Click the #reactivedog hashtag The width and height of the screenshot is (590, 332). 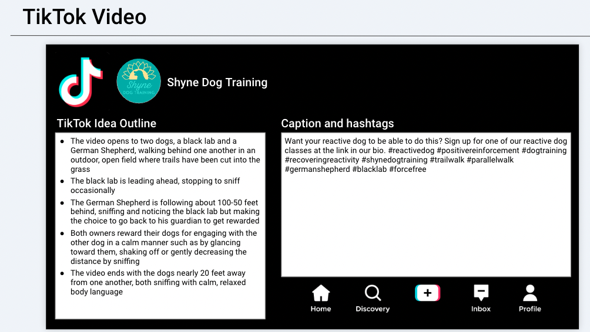[411, 151]
